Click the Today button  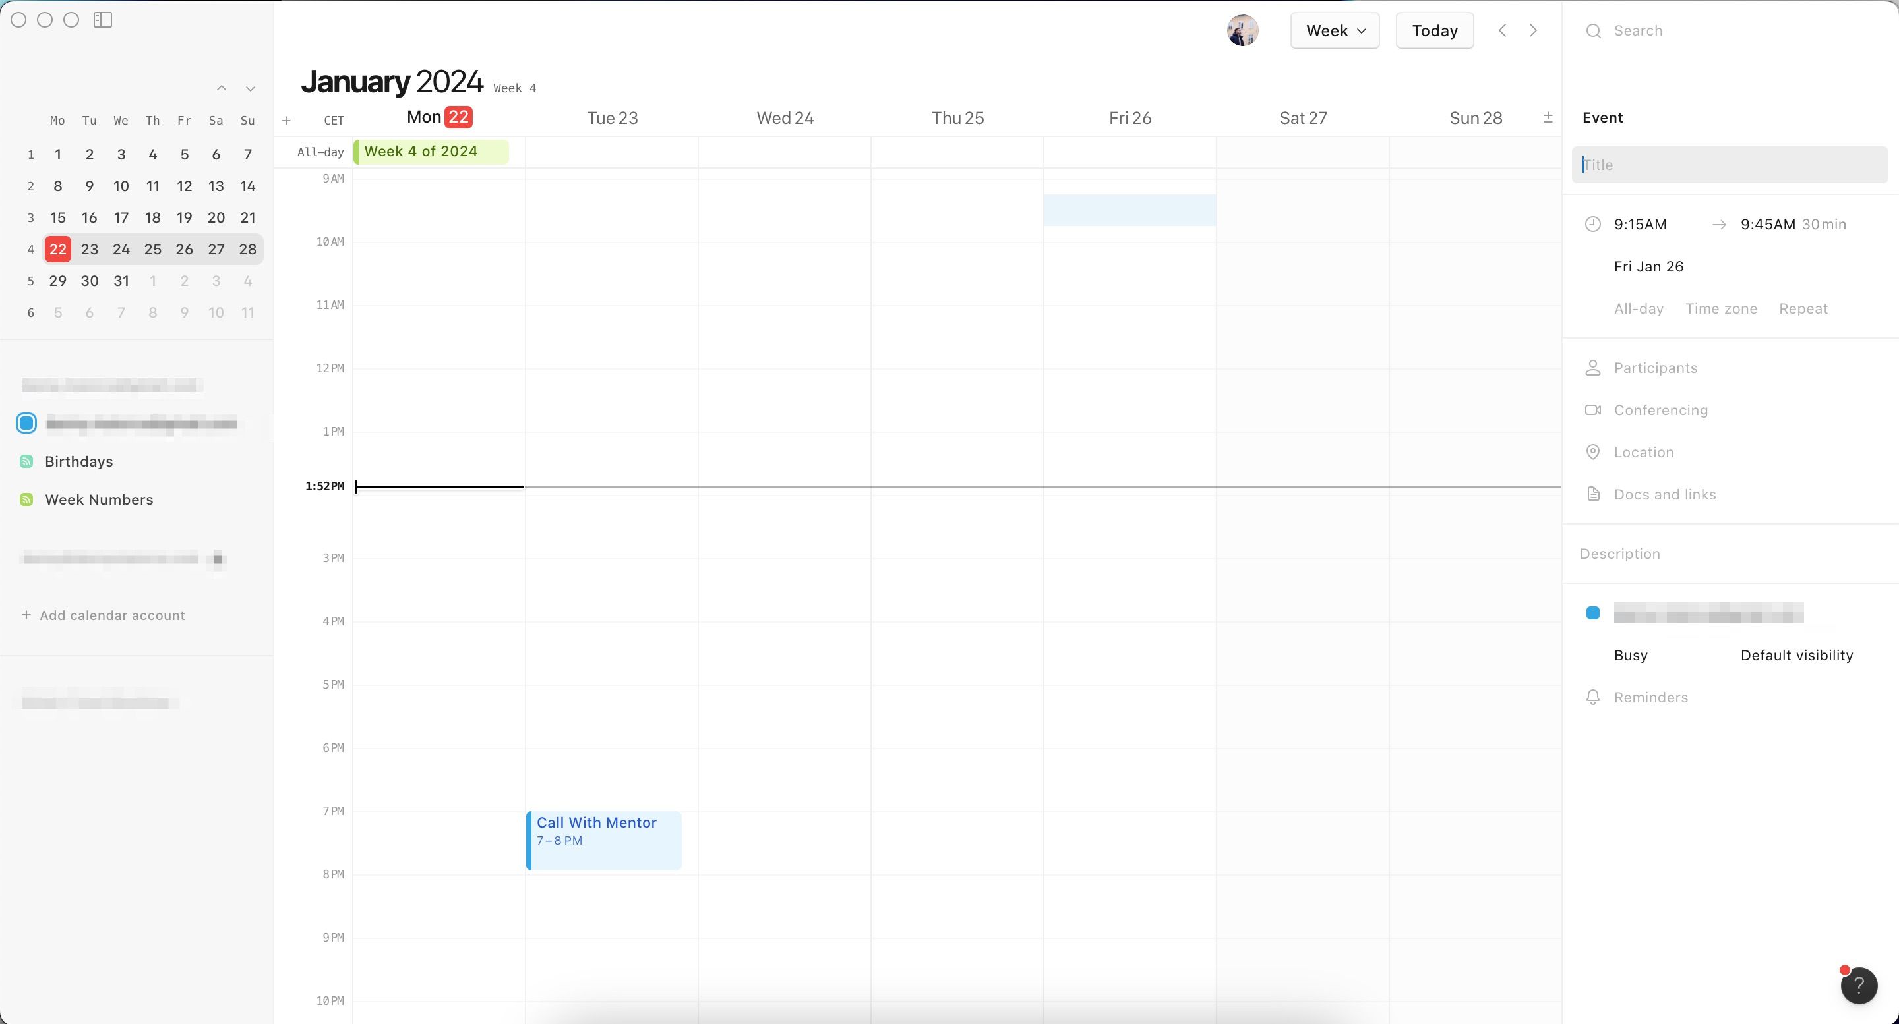pos(1433,30)
